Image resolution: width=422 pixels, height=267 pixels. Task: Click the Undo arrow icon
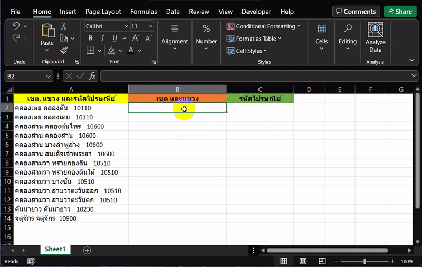(x=16, y=26)
